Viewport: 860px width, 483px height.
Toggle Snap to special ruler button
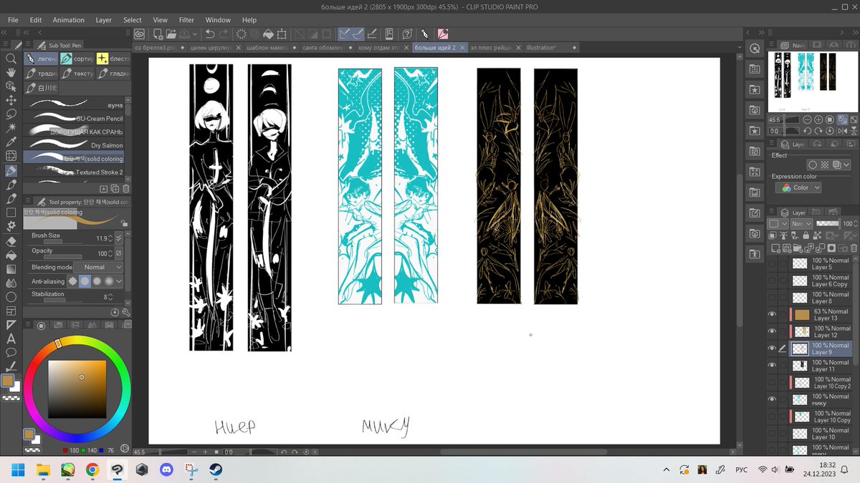[x=358, y=34]
